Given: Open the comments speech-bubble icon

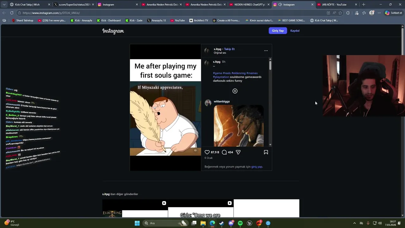Looking at the screenshot, I should click(x=224, y=152).
